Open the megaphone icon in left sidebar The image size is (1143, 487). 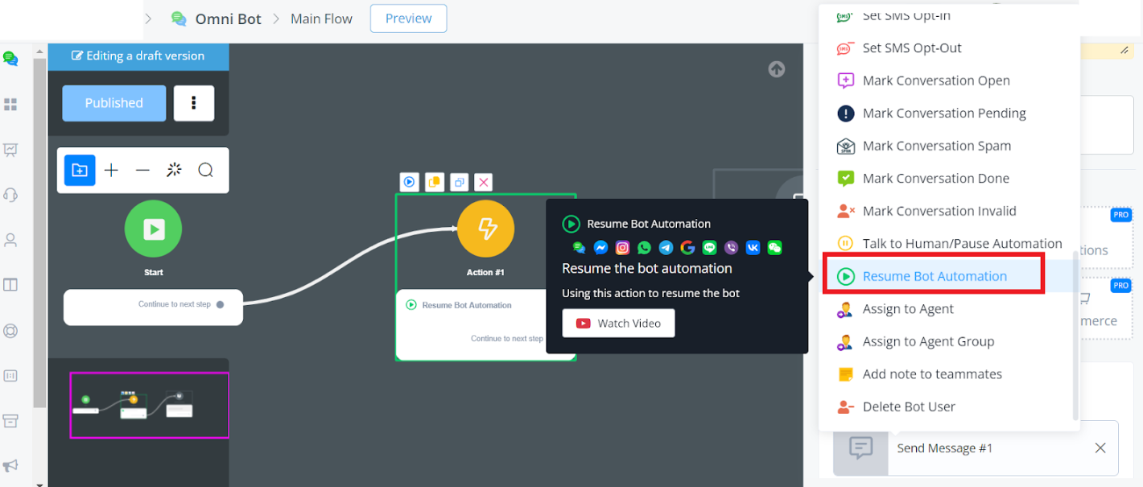(10, 466)
